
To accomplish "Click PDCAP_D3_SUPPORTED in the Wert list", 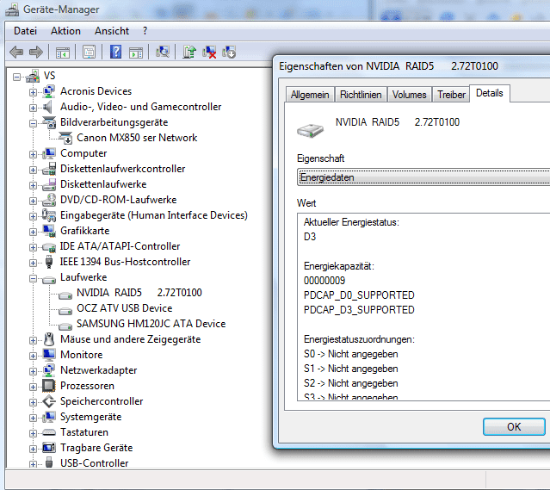I will pos(359,310).
